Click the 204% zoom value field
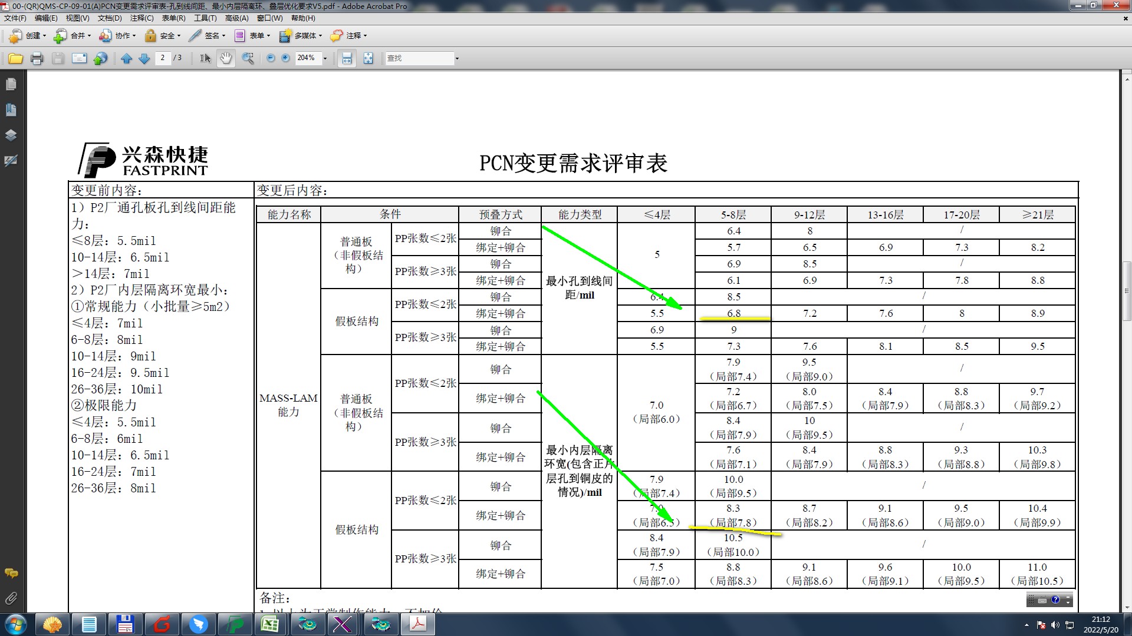This screenshot has height=636, width=1132. [x=307, y=58]
